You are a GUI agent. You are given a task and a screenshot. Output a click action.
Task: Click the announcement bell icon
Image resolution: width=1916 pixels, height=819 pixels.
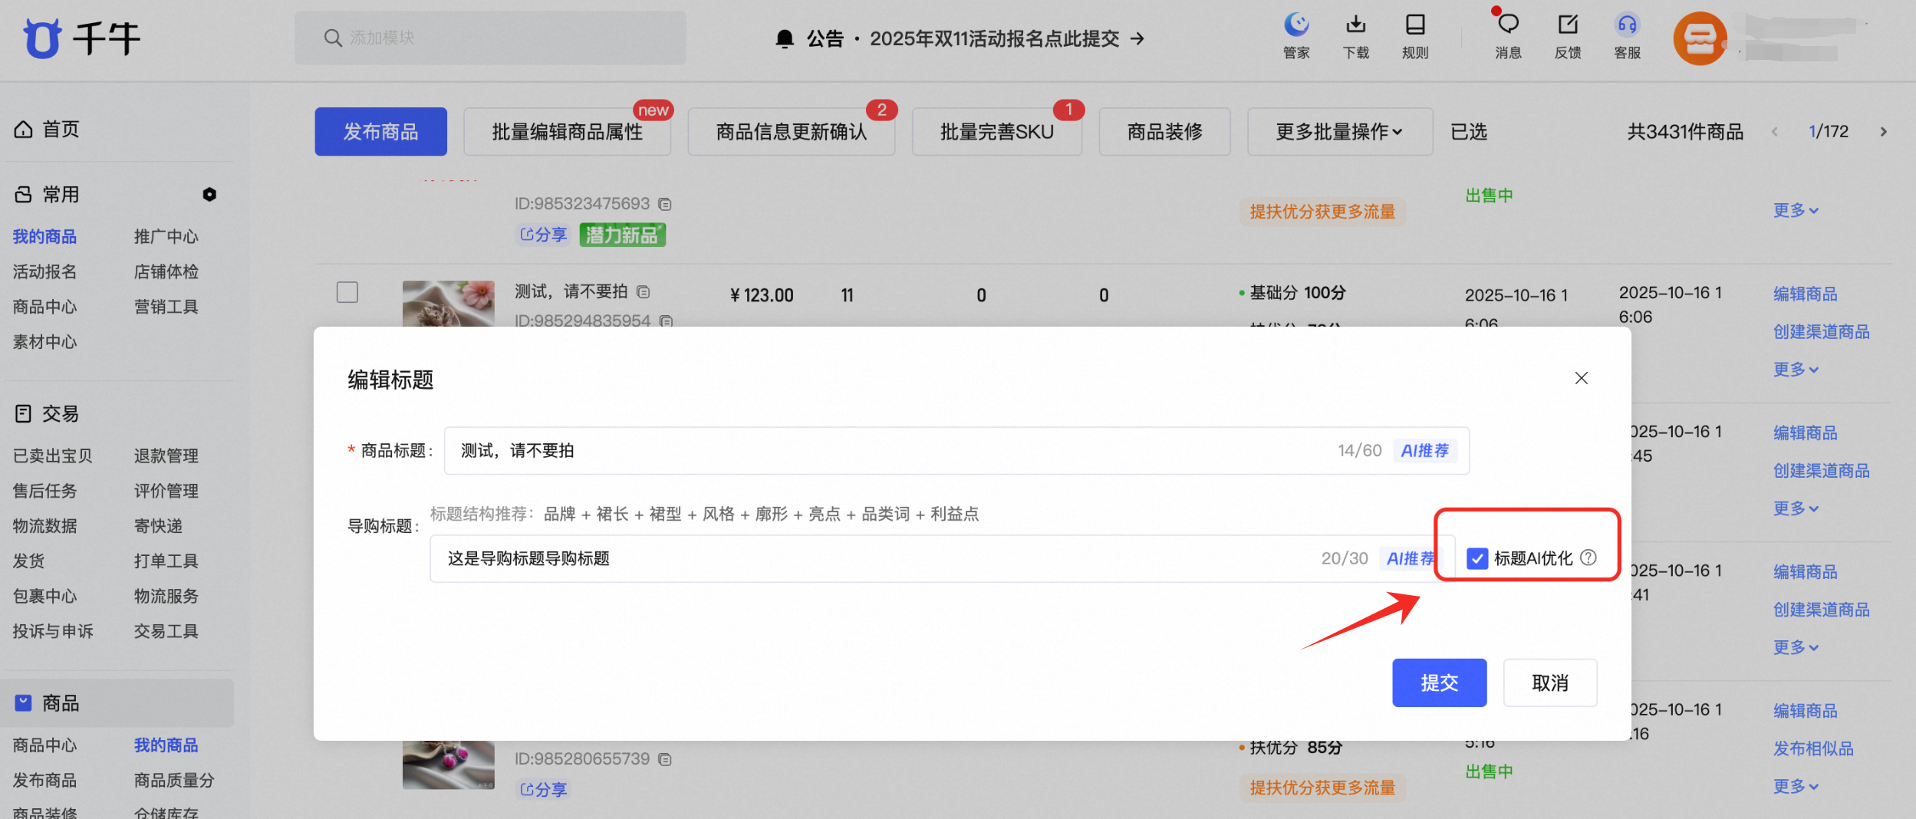point(784,38)
